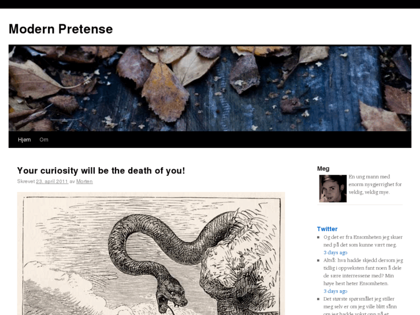Click the profile photo under Meg

click(x=333, y=188)
